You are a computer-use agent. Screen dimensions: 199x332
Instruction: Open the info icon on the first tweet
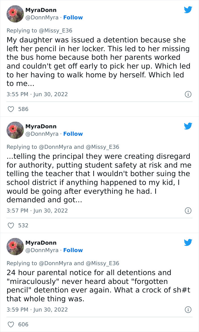pyautogui.click(x=188, y=94)
